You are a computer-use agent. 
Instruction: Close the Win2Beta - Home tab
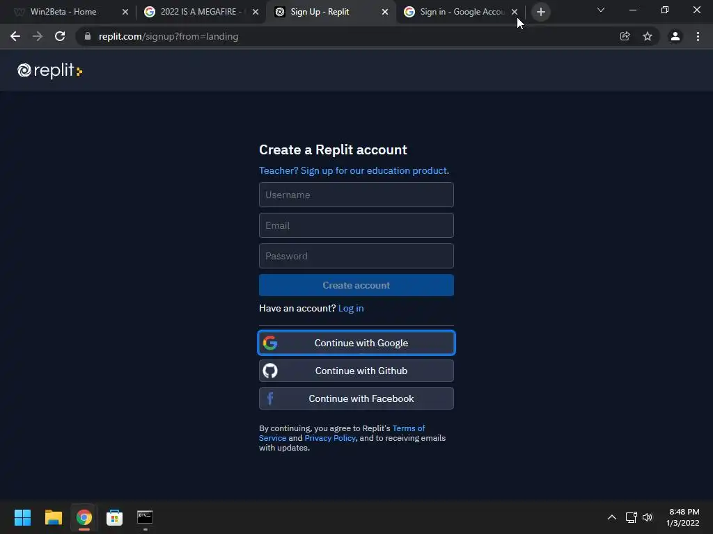tap(125, 12)
